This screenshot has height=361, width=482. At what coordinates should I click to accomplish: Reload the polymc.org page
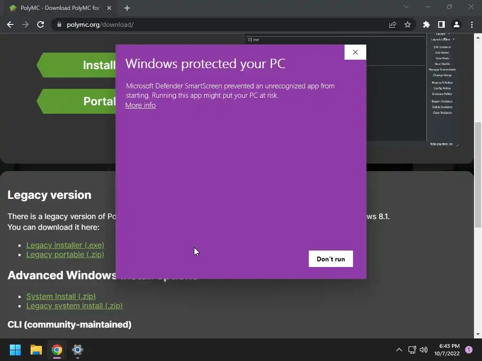tap(40, 24)
